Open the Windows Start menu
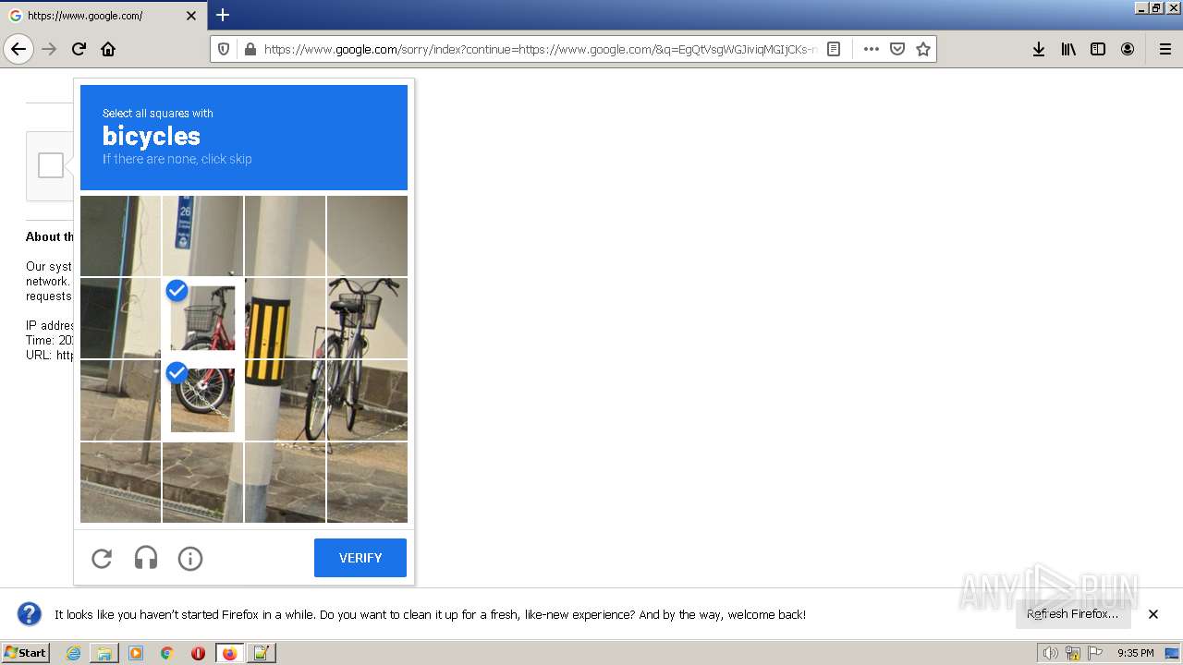Viewport: 1183px width, 665px height. [x=26, y=653]
